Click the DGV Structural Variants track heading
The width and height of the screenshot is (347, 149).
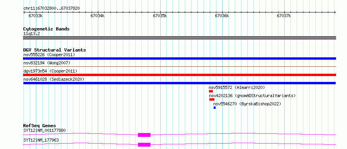click(55, 50)
